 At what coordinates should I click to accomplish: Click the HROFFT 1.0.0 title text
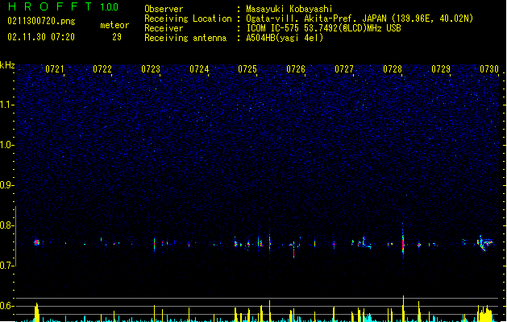point(63,6)
